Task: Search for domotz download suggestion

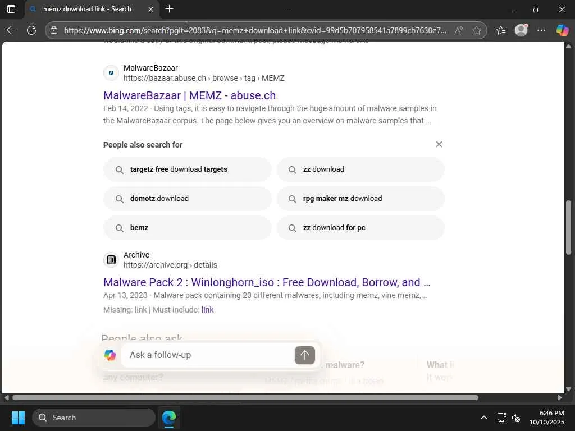Action: coord(188,199)
